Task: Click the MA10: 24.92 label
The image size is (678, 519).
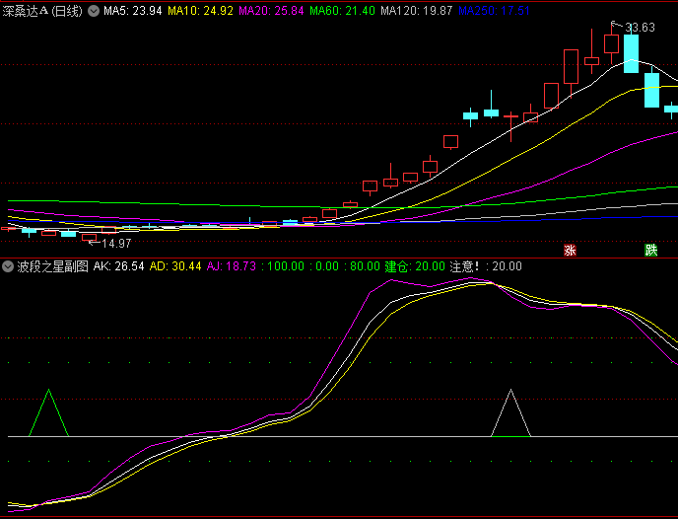Action: point(200,11)
